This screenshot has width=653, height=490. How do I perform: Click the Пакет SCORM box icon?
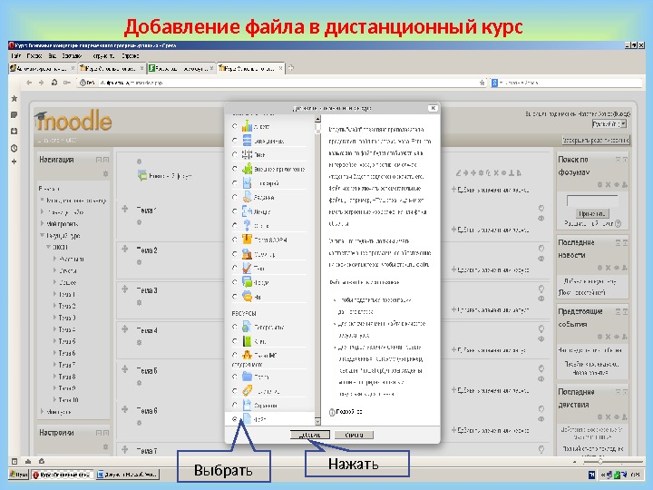247,240
